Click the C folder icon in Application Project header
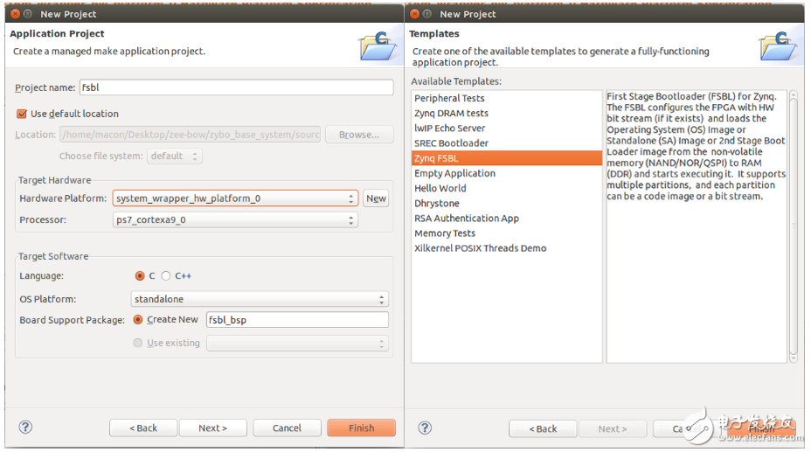 [377, 46]
